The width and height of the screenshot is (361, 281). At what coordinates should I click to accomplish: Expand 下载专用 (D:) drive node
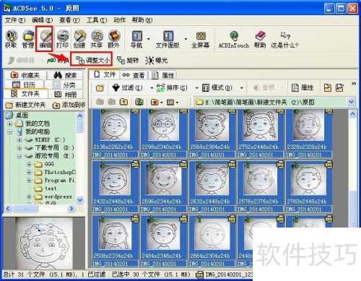tap(19, 148)
